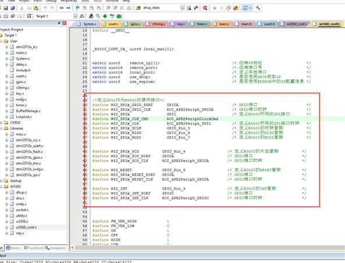Switch to the gpio.c tab
This screenshot has height=263, width=345.
(133, 24)
